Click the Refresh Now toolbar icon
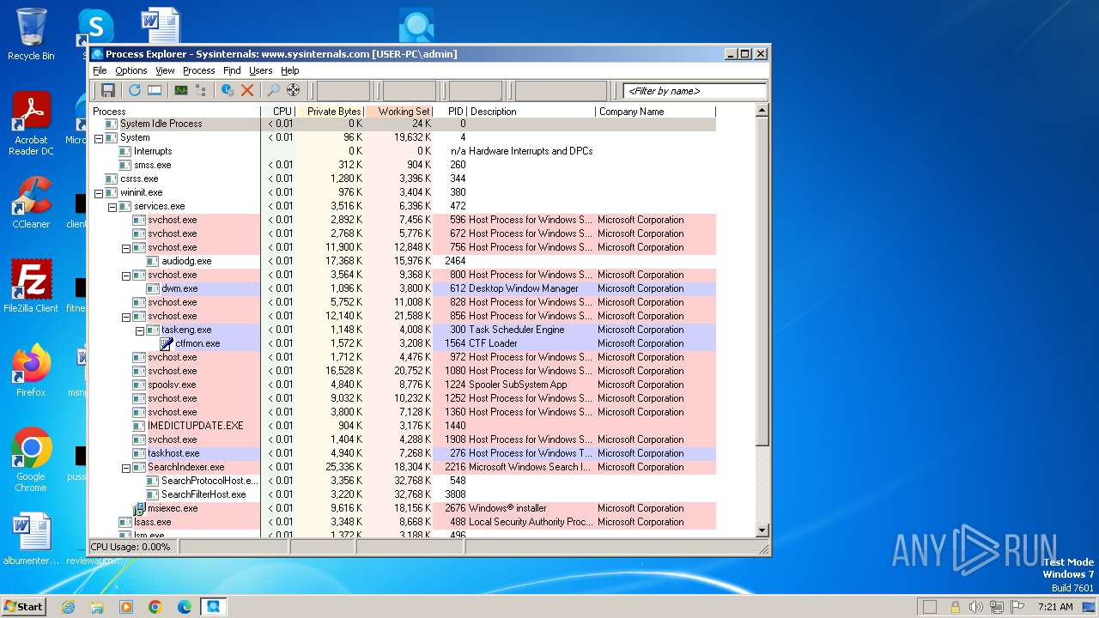The height and width of the screenshot is (618, 1099). 135,90
